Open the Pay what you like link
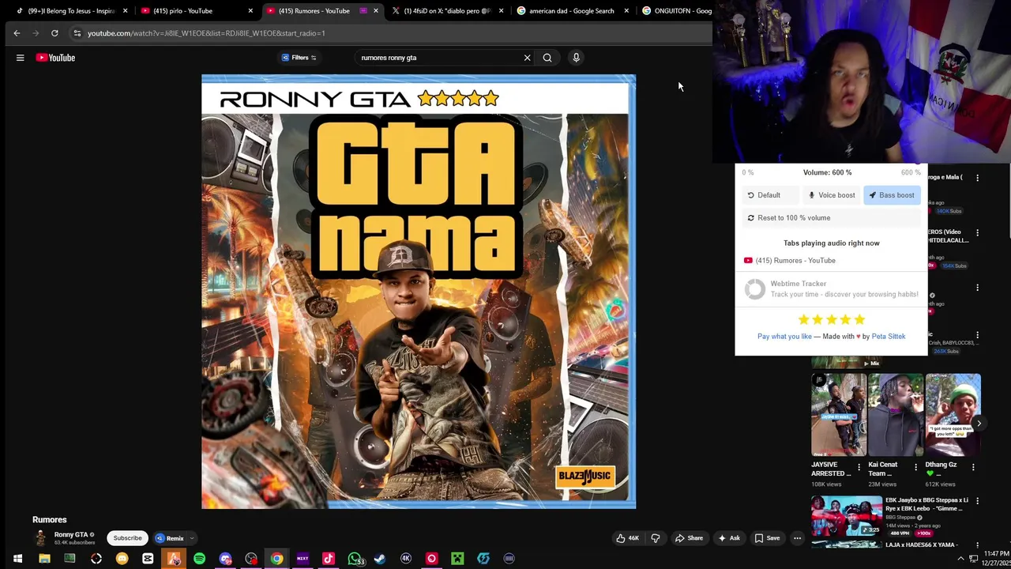Screen dimensions: 1011x569 (784, 337)
